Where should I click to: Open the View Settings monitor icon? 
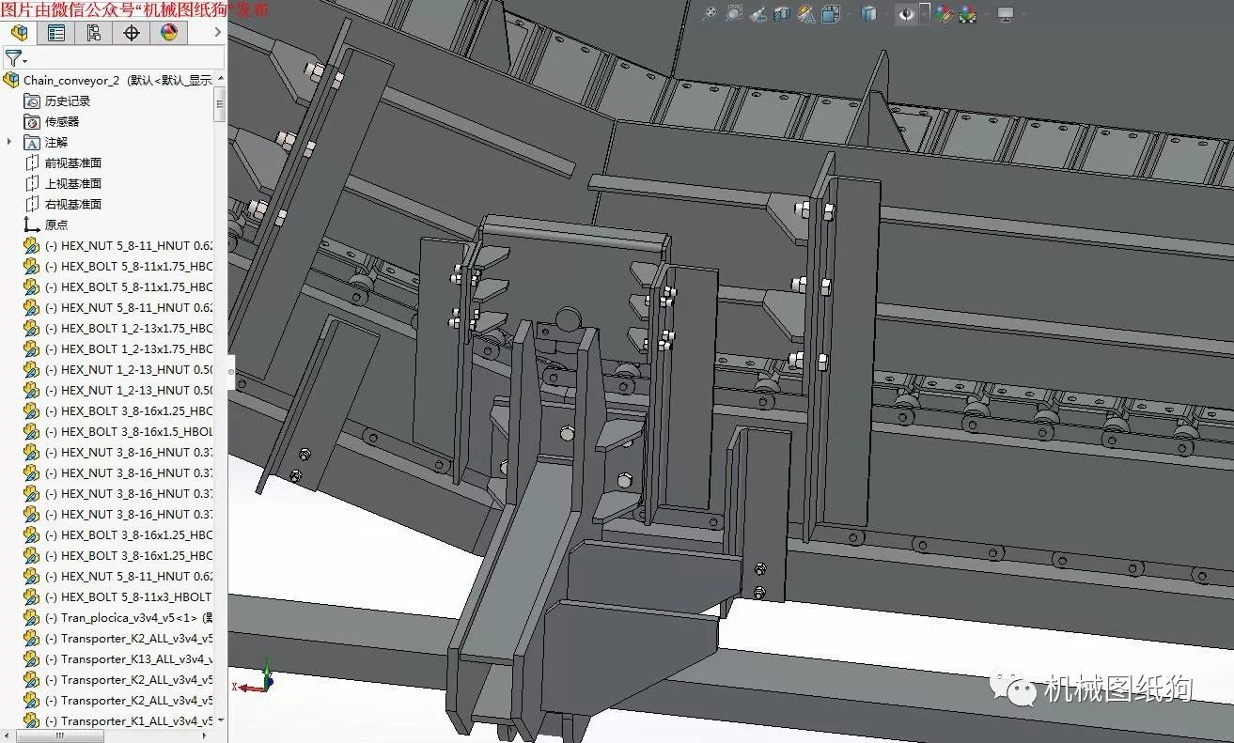pos(1006,14)
